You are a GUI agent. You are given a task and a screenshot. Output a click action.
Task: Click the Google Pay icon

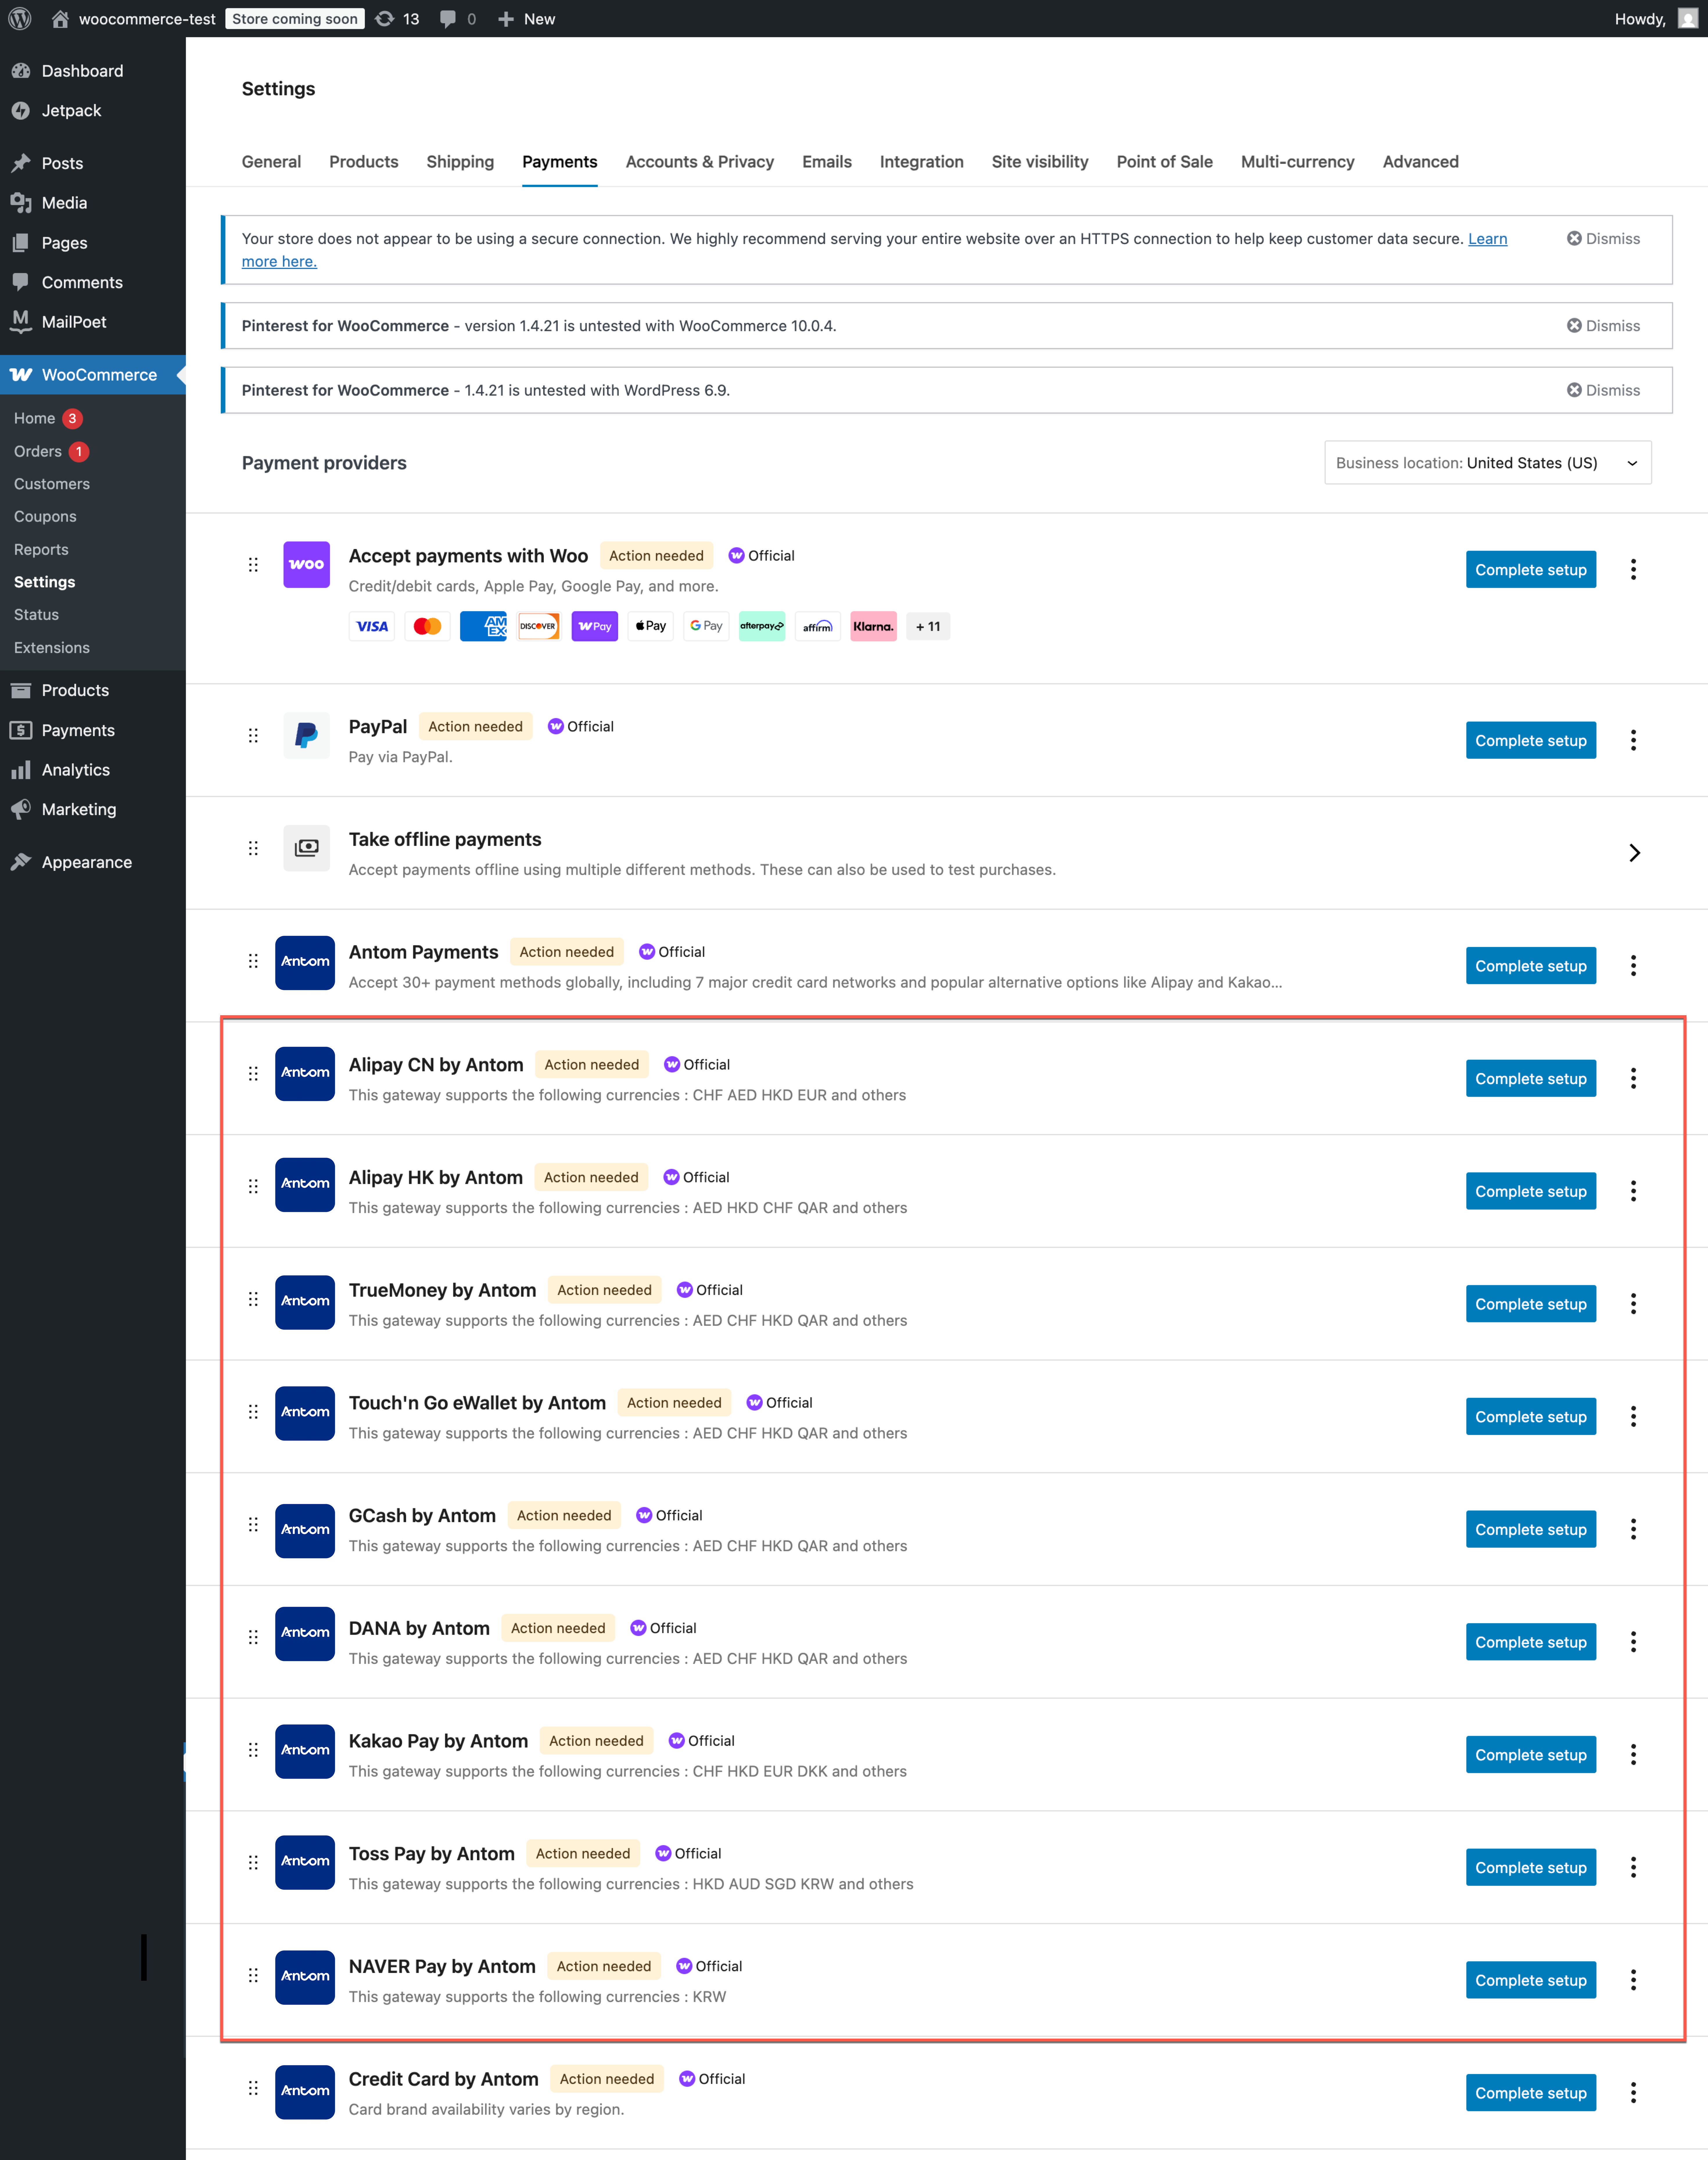pyautogui.click(x=706, y=626)
